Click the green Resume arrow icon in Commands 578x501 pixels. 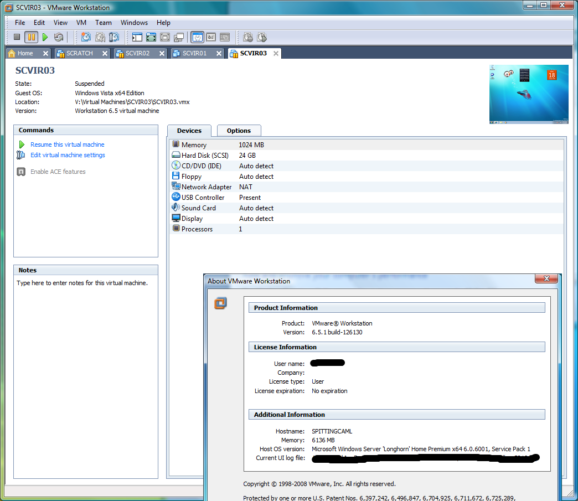[x=22, y=144]
